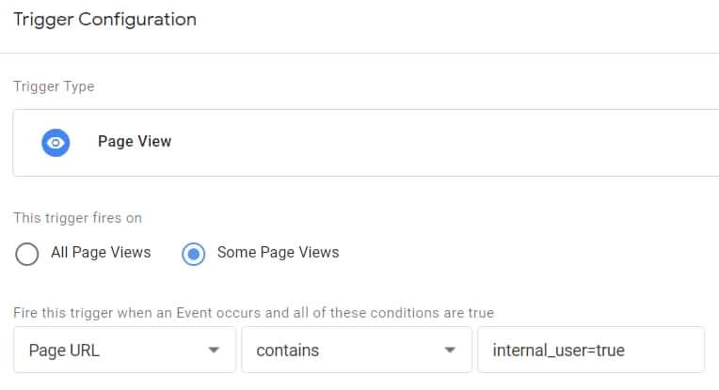Open the Trigger Type selection card
719x390 pixels.
(x=365, y=143)
